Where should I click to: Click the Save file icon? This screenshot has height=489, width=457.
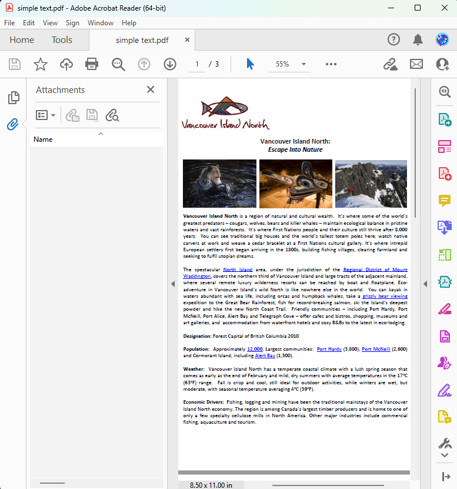pos(15,64)
